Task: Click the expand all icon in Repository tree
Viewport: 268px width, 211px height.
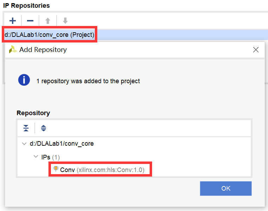Action: (x=44, y=128)
